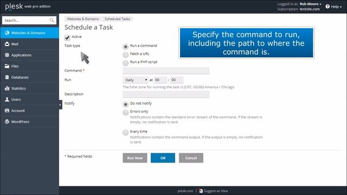
Task: Click the Mail envelope icon
Action: (7, 44)
